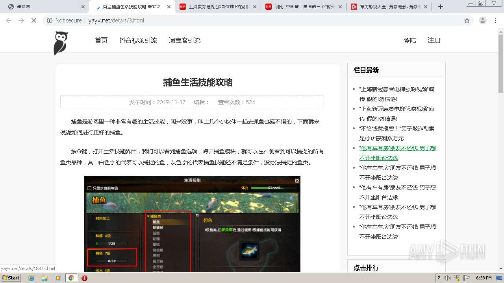Screen dimensions: 504x283
Task: Open the Chrome profile avatar
Action: point(482,20)
